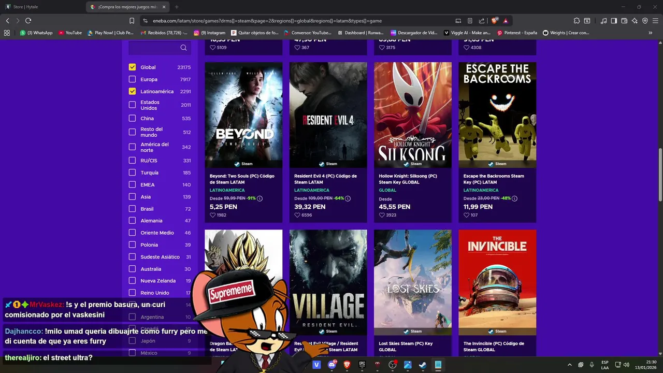The image size is (663, 373).
Task: Click the wishlist heart for Resident Evil 4
Action: pos(297,215)
